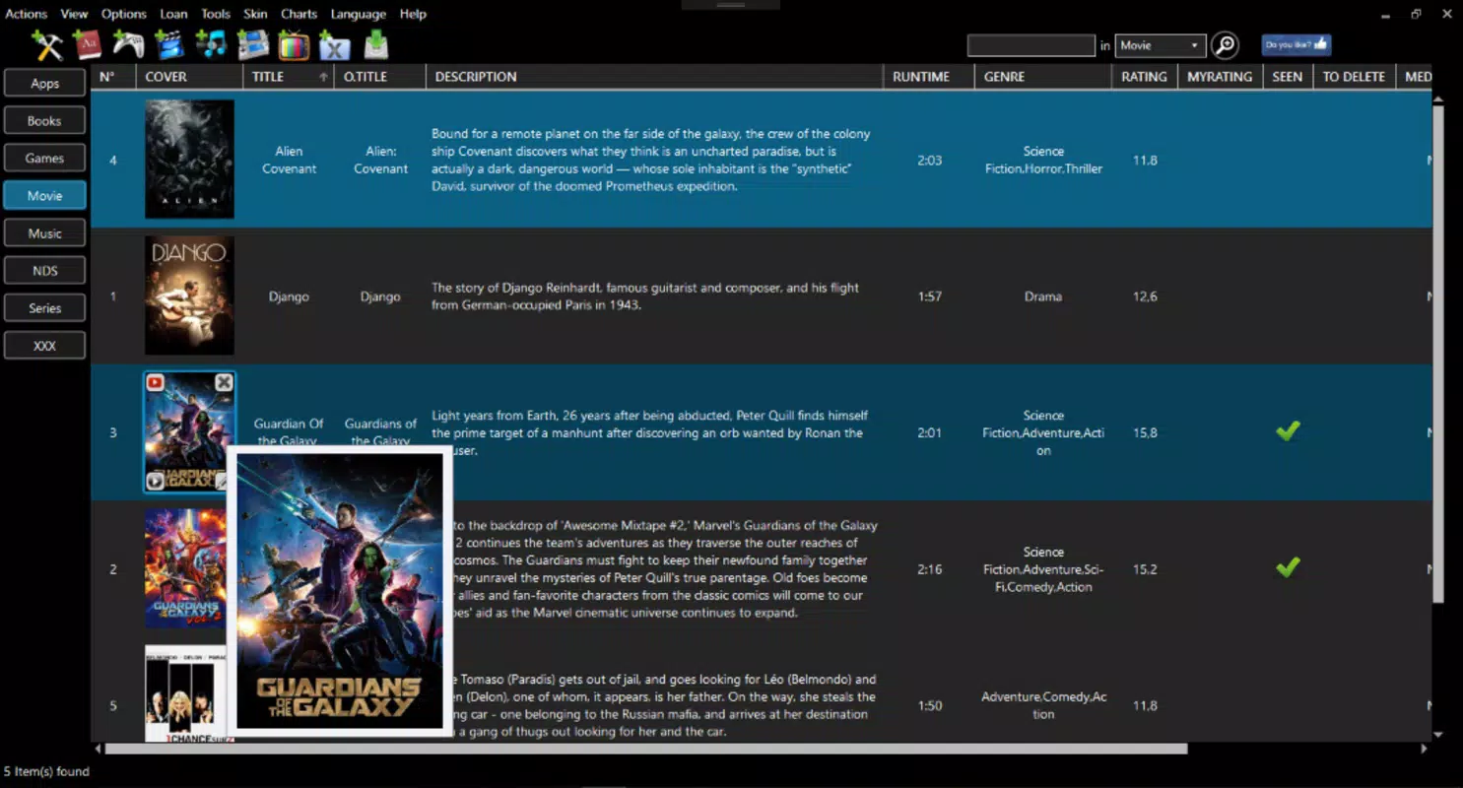1463x788 pixels.
Task: Toggle the SEEN checkmark for Guardians Vol. 2 (2:16)
Action: tap(1288, 567)
